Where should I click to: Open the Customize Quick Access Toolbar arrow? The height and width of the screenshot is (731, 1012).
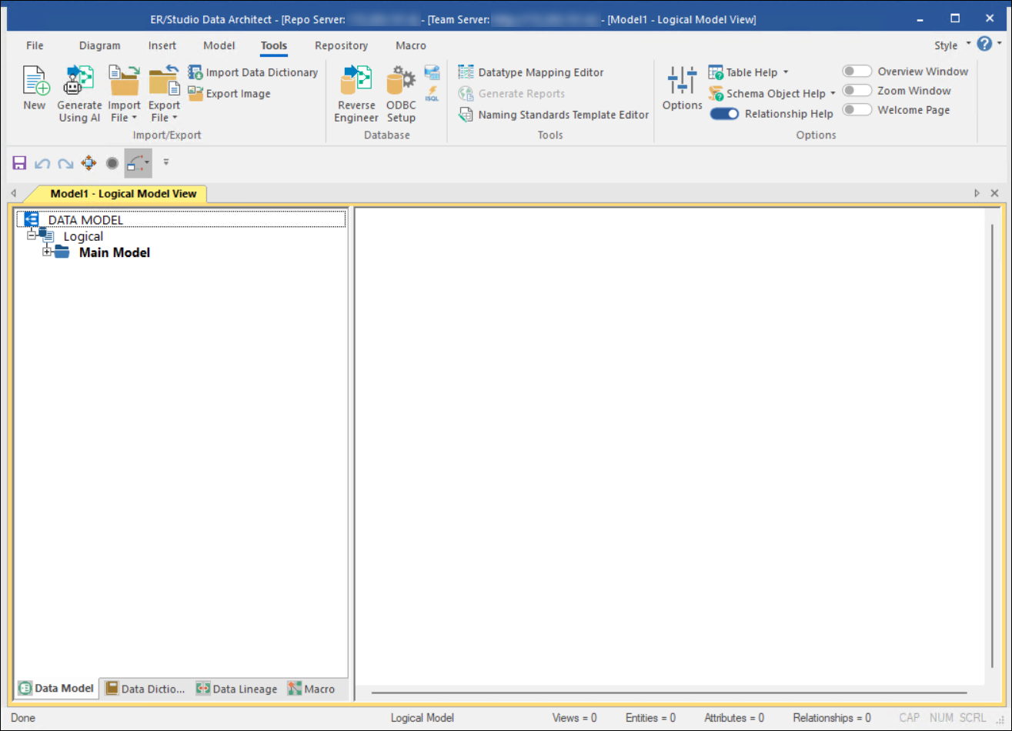point(165,162)
